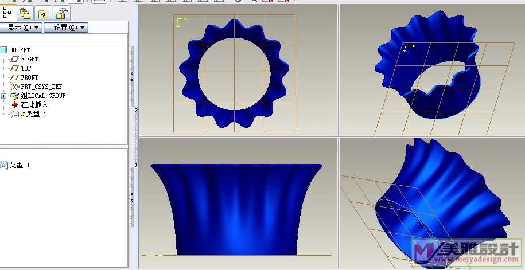Select the 组LOCAL_GROUP feature row
This screenshot has width=525, height=270.
pos(38,96)
